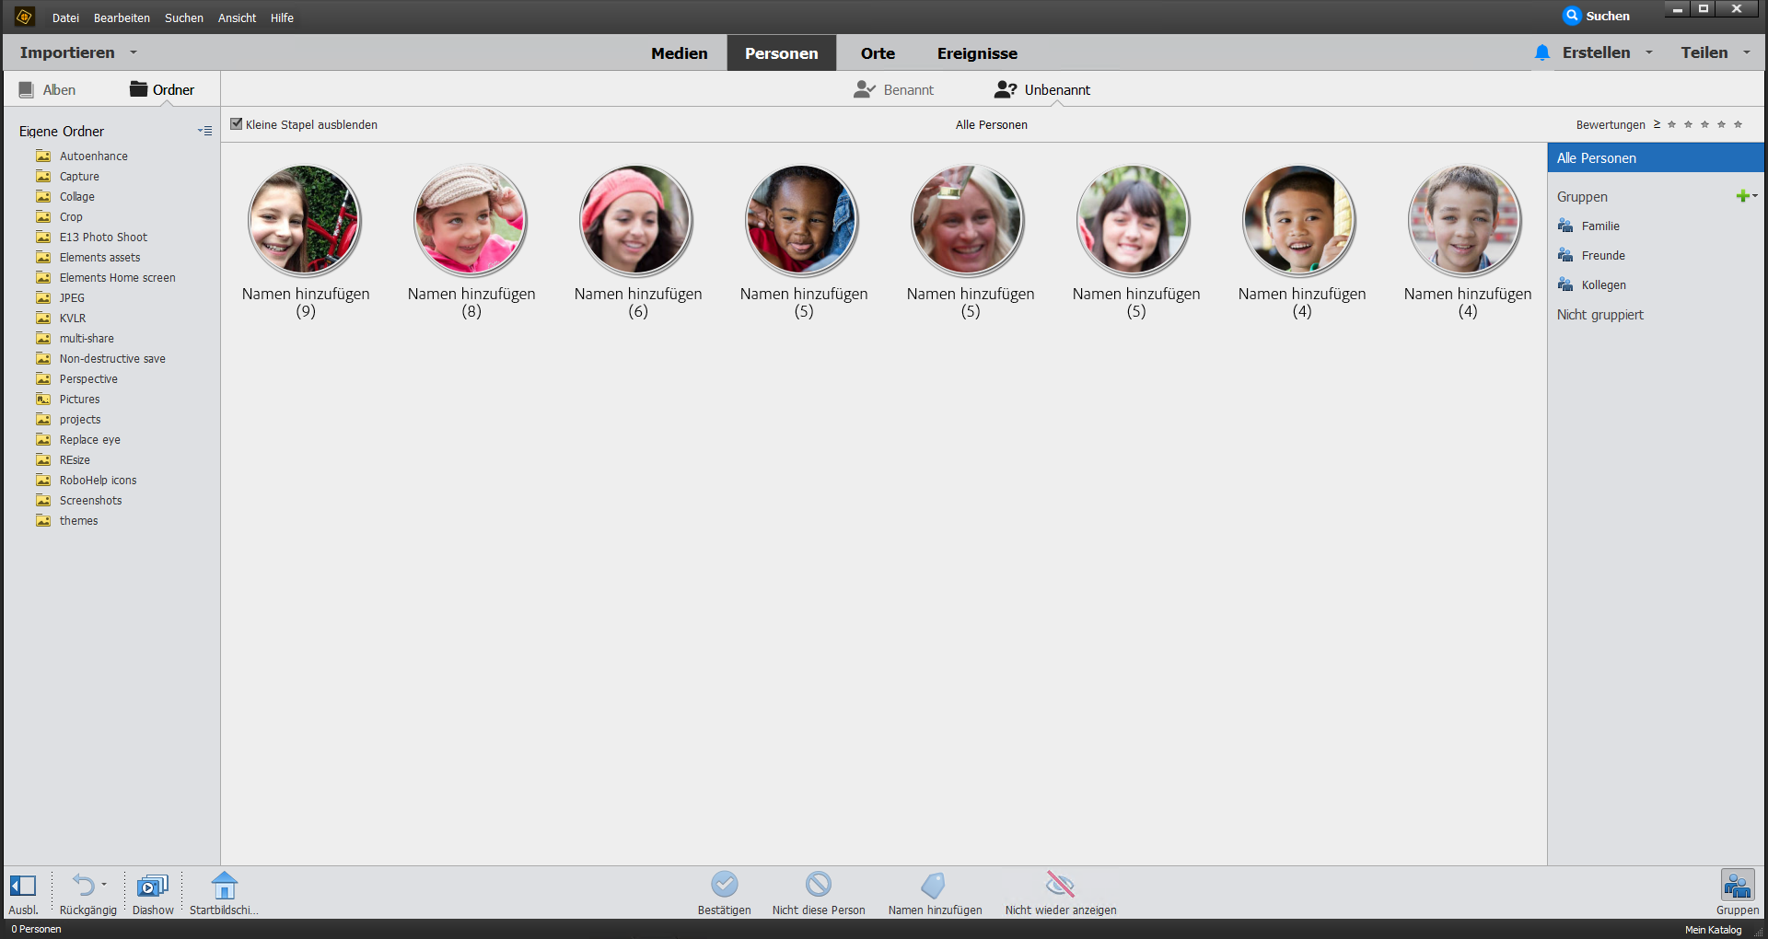Open the Pictures folder

pos(80,400)
